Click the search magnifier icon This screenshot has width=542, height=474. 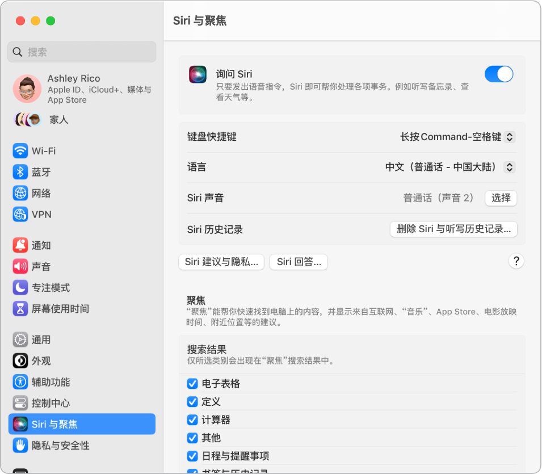point(17,52)
